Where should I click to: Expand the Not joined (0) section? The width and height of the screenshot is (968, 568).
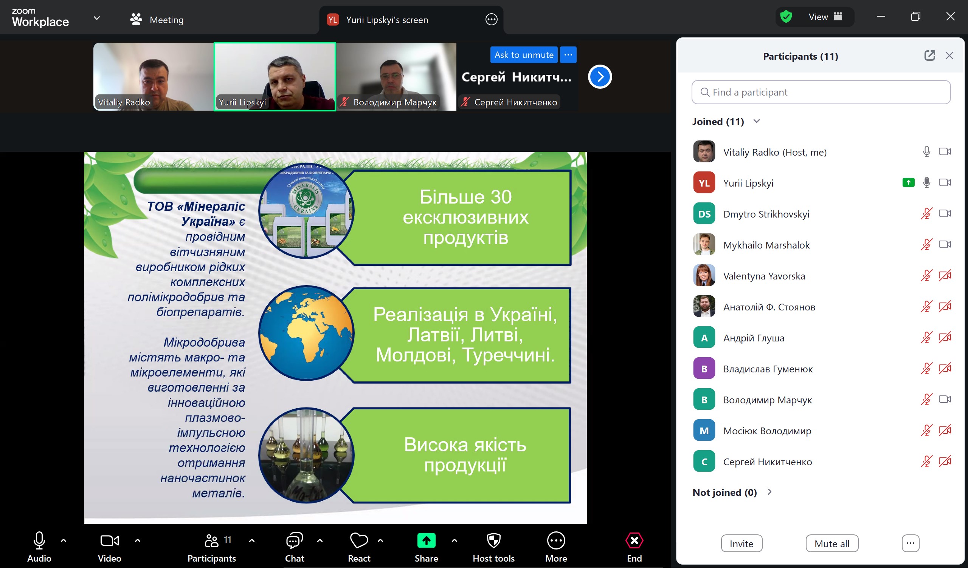[769, 492]
